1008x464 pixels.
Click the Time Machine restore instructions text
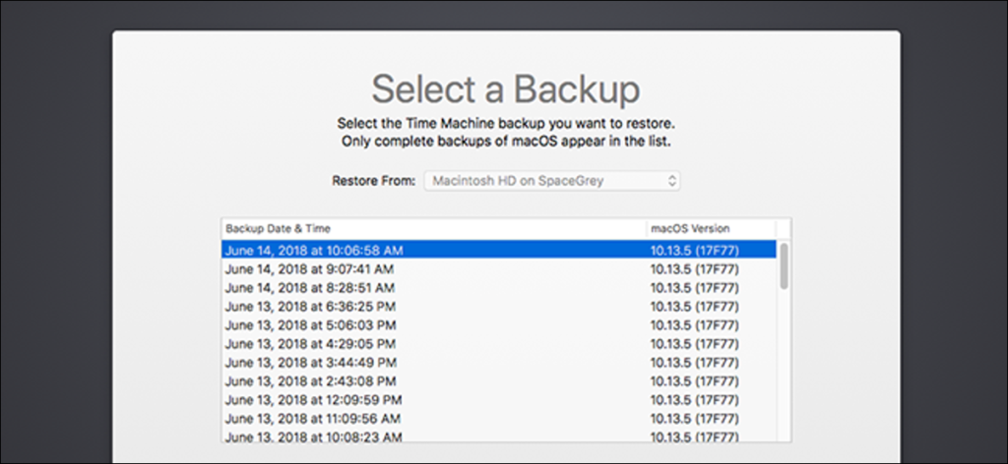505,133
